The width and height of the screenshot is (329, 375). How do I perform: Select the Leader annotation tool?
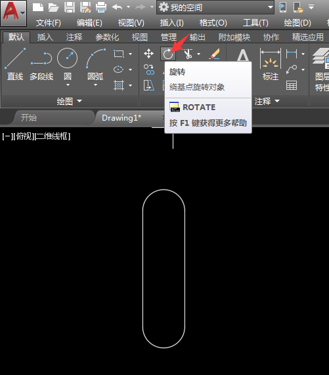tap(292, 69)
